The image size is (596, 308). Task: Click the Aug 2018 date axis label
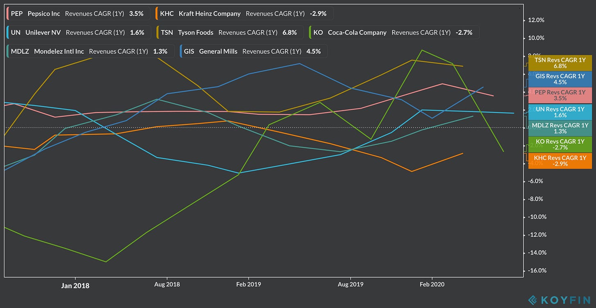(x=167, y=284)
